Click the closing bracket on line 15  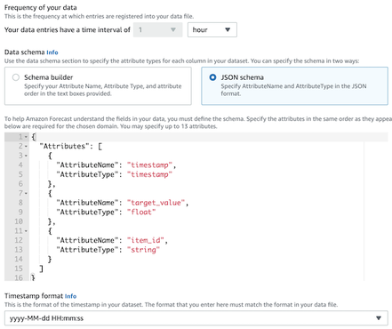[x=42, y=269]
